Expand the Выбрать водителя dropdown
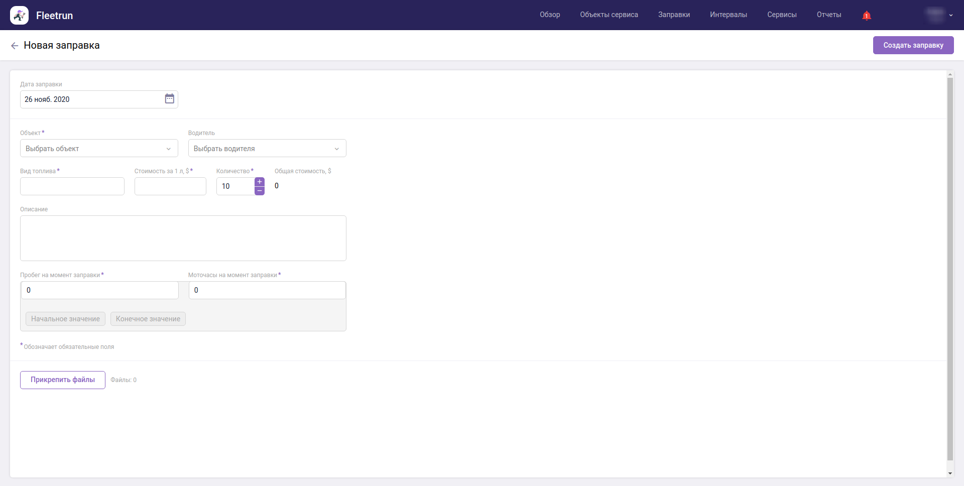Screen dimensions: 964x486 pos(267,149)
